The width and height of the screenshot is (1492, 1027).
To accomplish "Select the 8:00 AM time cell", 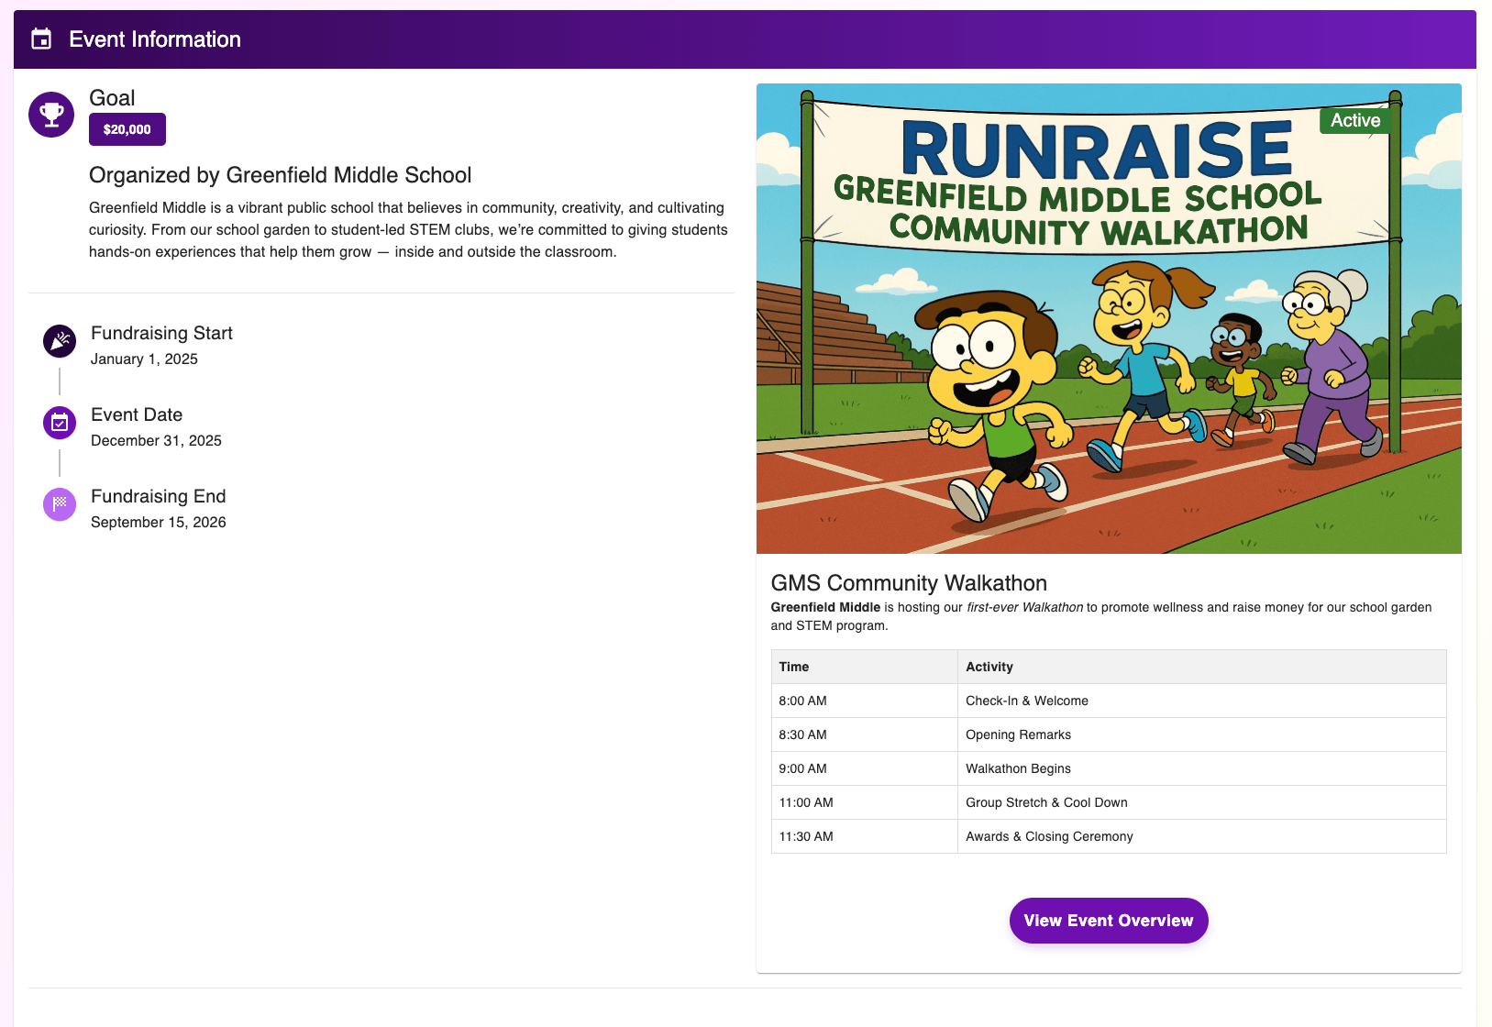I will pos(865,701).
